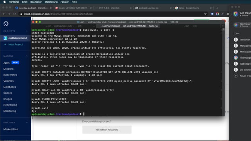Open the Bearbeiten menu
Image resolution: width=251 pixels, height=141 pixels.
pyautogui.click(x=36, y=2)
